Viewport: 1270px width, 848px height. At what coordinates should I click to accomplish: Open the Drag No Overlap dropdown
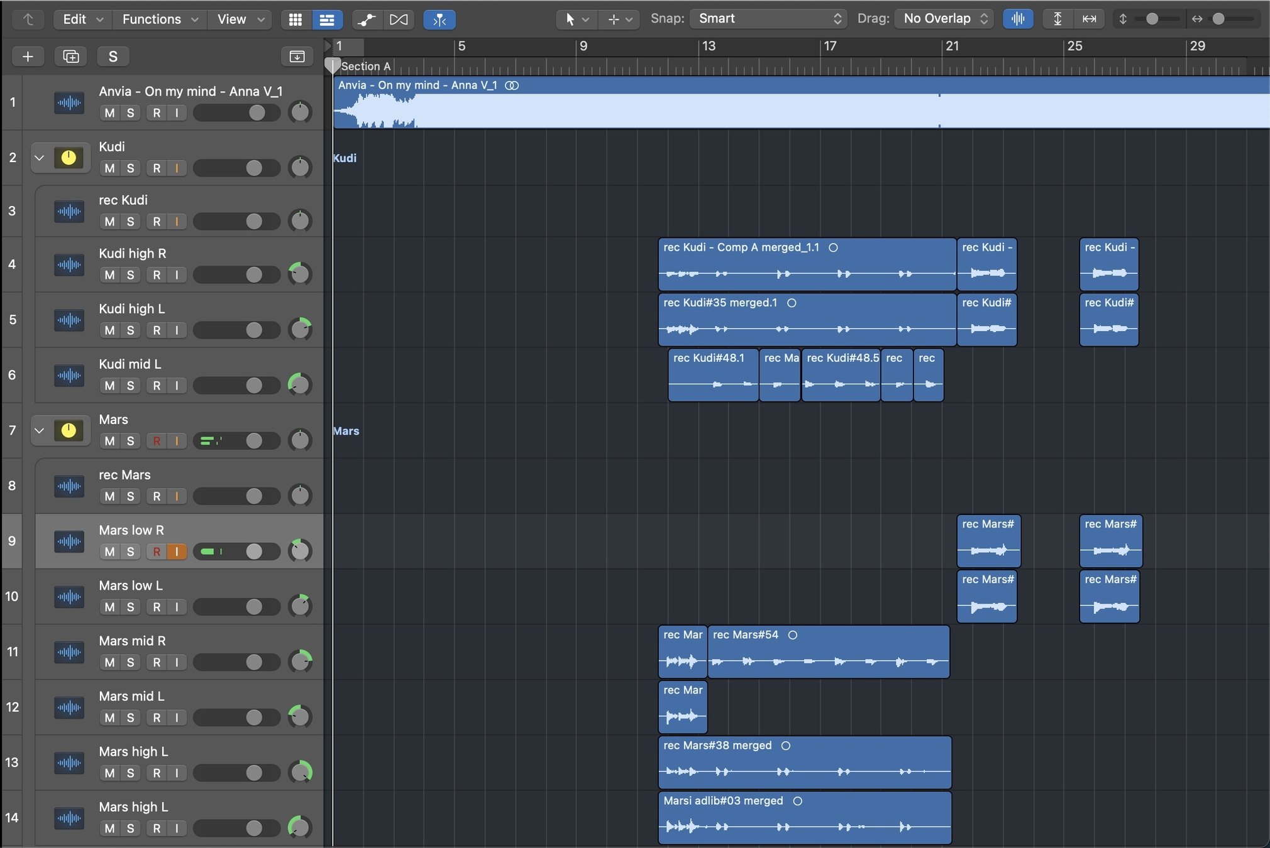(944, 19)
